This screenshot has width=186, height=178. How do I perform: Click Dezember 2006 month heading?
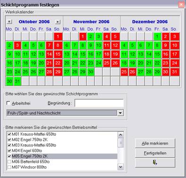click(150, 22)
